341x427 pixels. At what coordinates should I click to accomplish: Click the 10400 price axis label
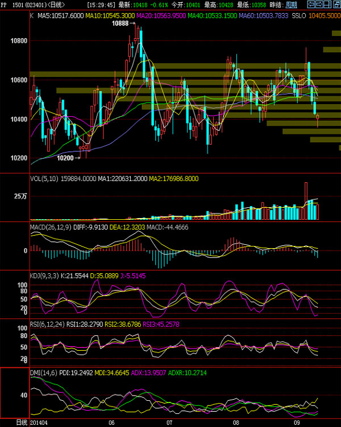[x=19, y=120]
